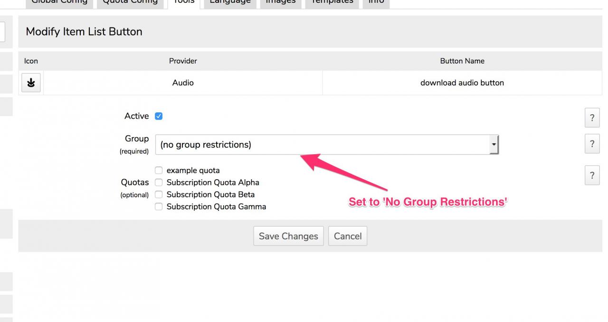
Task: Select the Images tab
Action: 280,2
